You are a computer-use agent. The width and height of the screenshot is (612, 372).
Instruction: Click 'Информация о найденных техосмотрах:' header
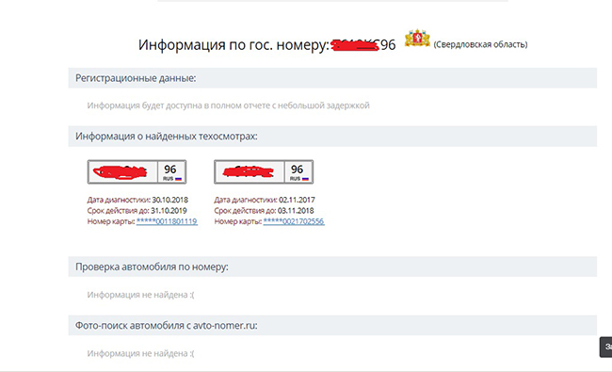click(x=332, y=137)
